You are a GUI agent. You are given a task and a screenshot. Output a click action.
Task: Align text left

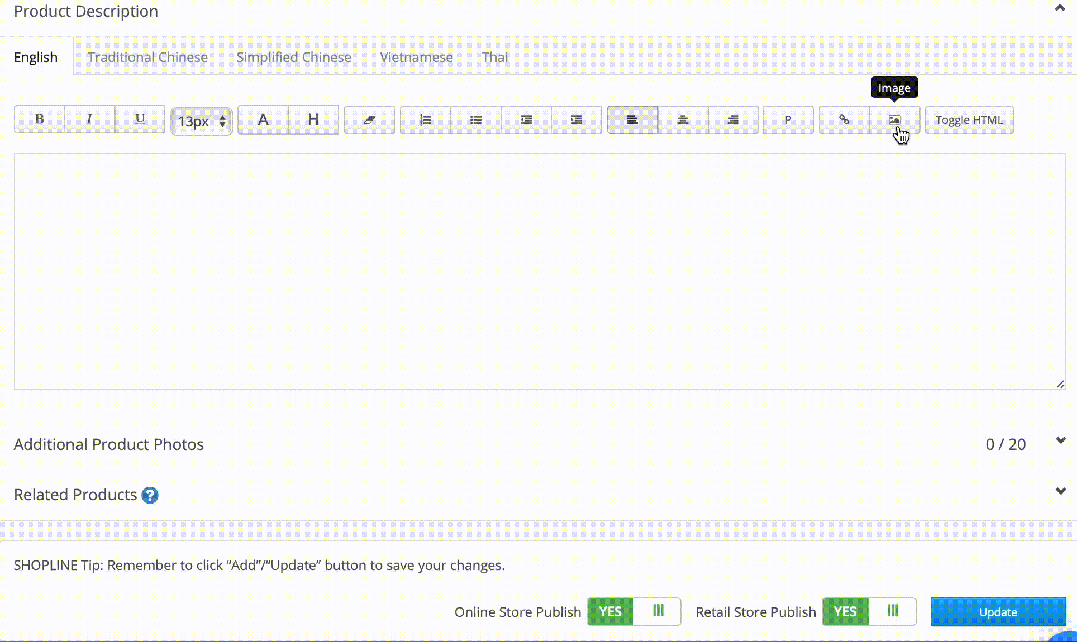(x=632, y=120)
